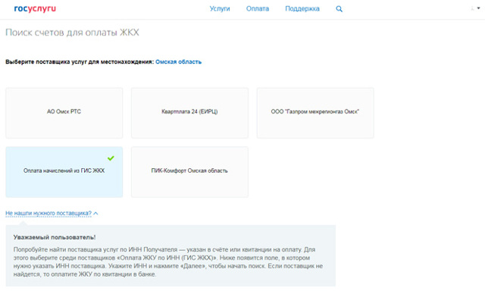Select provider Квартплата 24 (ЕИРЦ)
This screenshot has height=294, width=485.
point(189,113)
